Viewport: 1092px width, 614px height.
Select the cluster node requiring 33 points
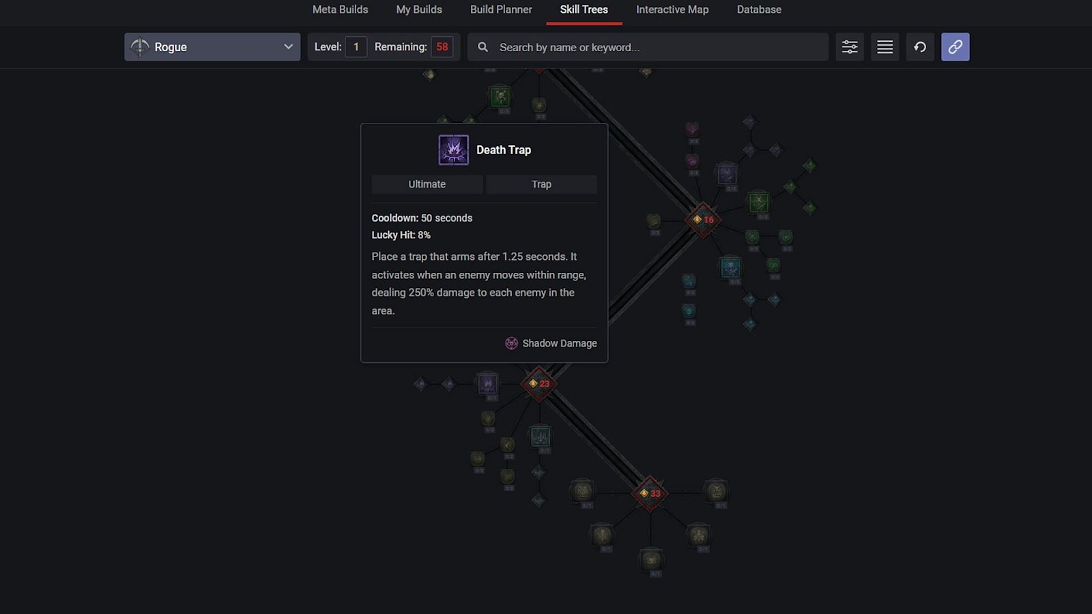[x=650, y=493]
